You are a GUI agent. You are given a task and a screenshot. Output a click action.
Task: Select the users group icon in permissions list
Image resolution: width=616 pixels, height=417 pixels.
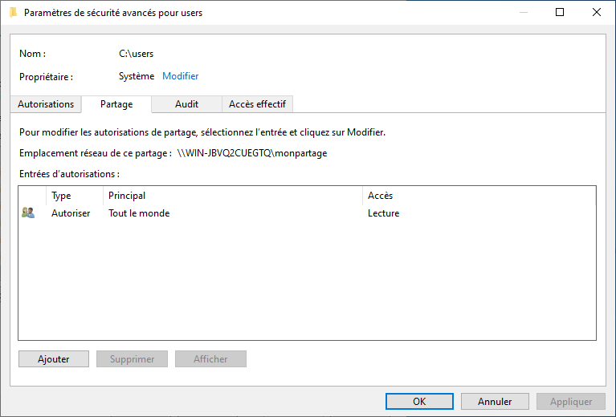coord(28,213)
